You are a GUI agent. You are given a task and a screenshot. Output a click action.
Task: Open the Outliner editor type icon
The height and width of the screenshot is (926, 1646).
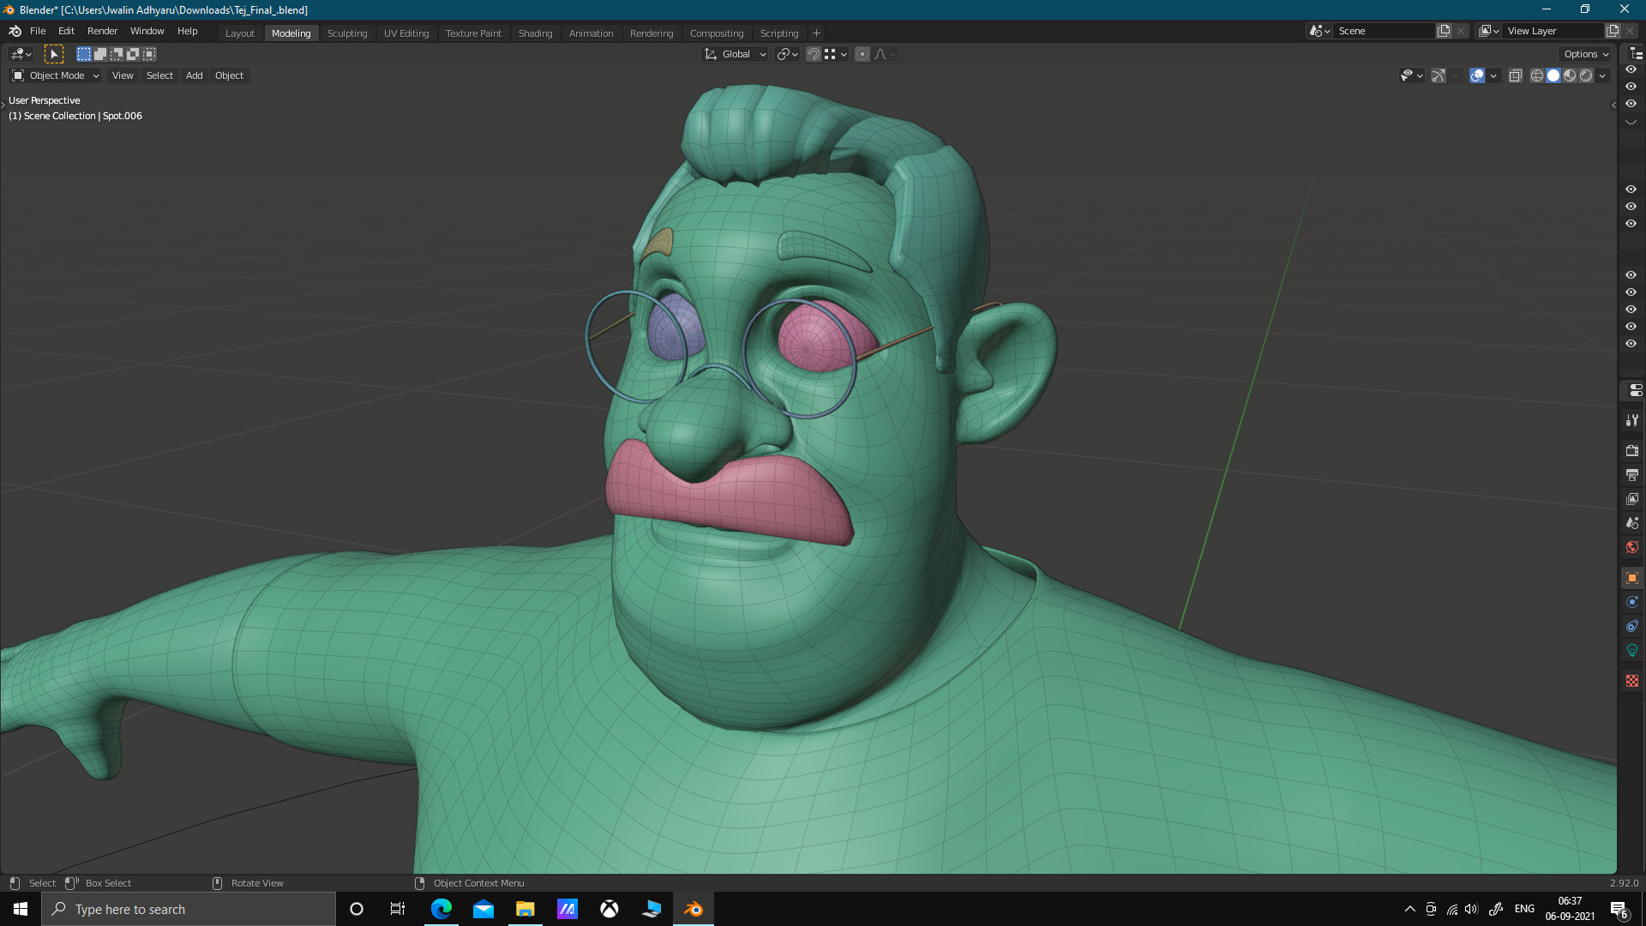tap(1635, 54)
